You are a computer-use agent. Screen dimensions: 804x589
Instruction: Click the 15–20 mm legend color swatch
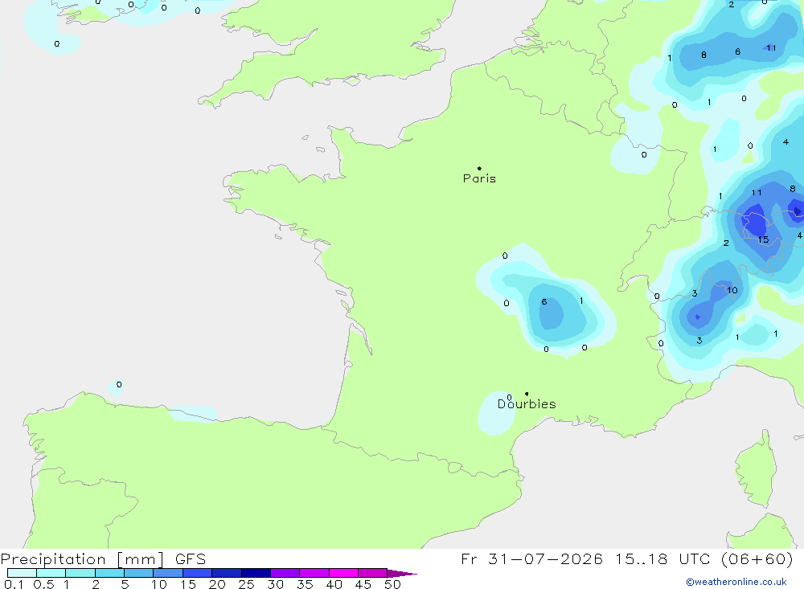coord(198,573)
